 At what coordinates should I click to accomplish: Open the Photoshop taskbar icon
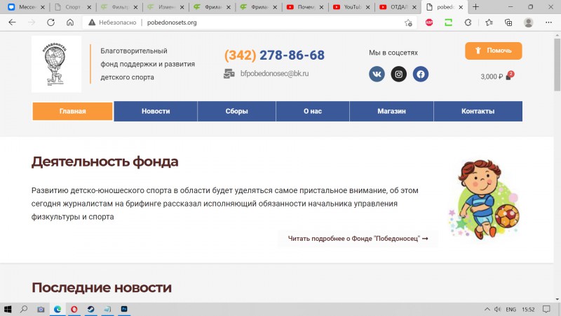coord(124,309)
